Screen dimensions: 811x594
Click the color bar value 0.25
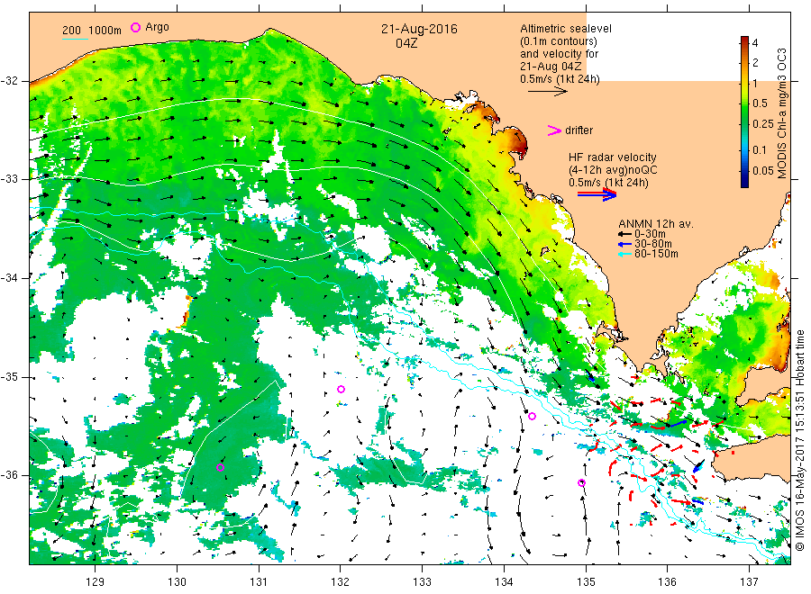763,124
